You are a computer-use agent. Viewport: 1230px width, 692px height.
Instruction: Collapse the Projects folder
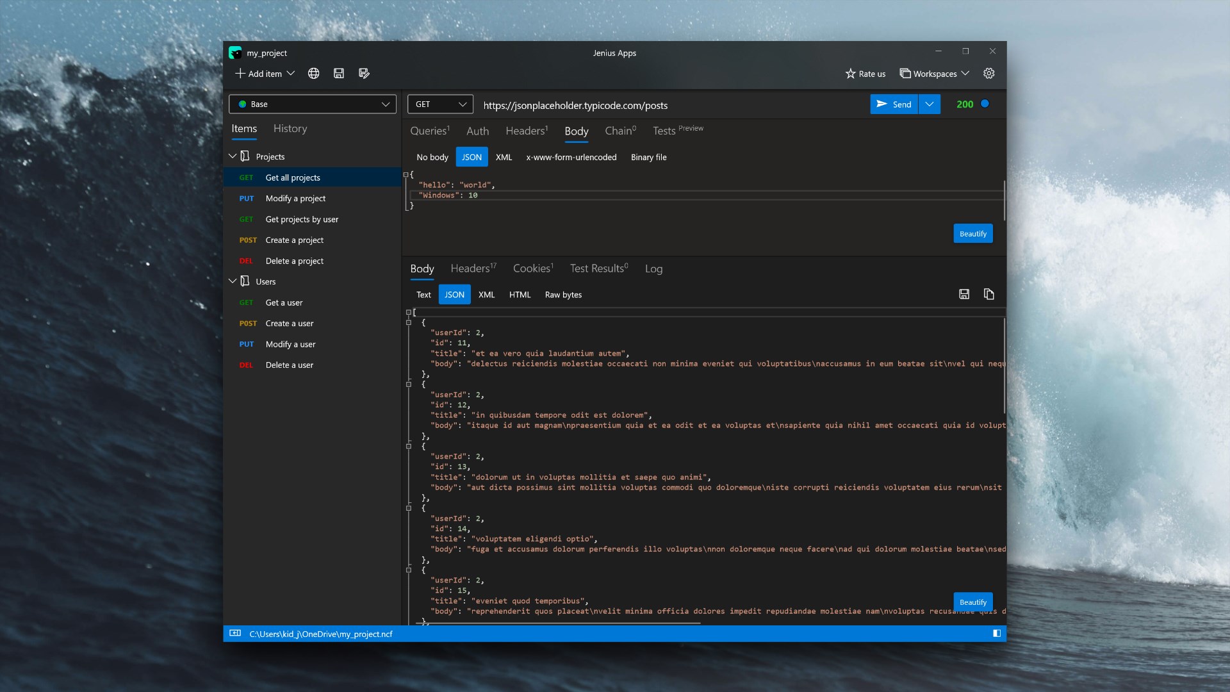click(232, 156)
